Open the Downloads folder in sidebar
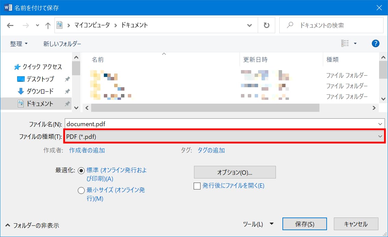The height and width of the screenshot is (237, 388). 40,91
